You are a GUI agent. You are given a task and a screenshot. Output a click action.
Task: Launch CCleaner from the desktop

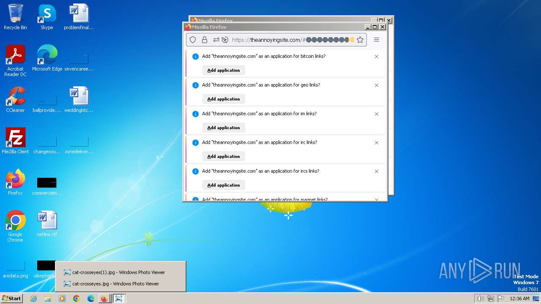pos(15,100)
